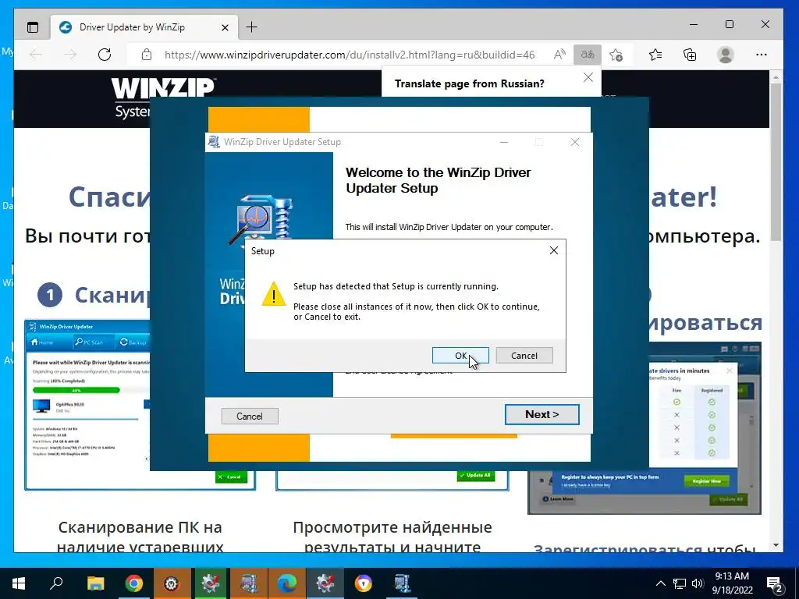Image resolution: width=799 pixels, height=599 pixels.
Task: Click the Edge translate icon in address bar
Action: pos(588,55)
